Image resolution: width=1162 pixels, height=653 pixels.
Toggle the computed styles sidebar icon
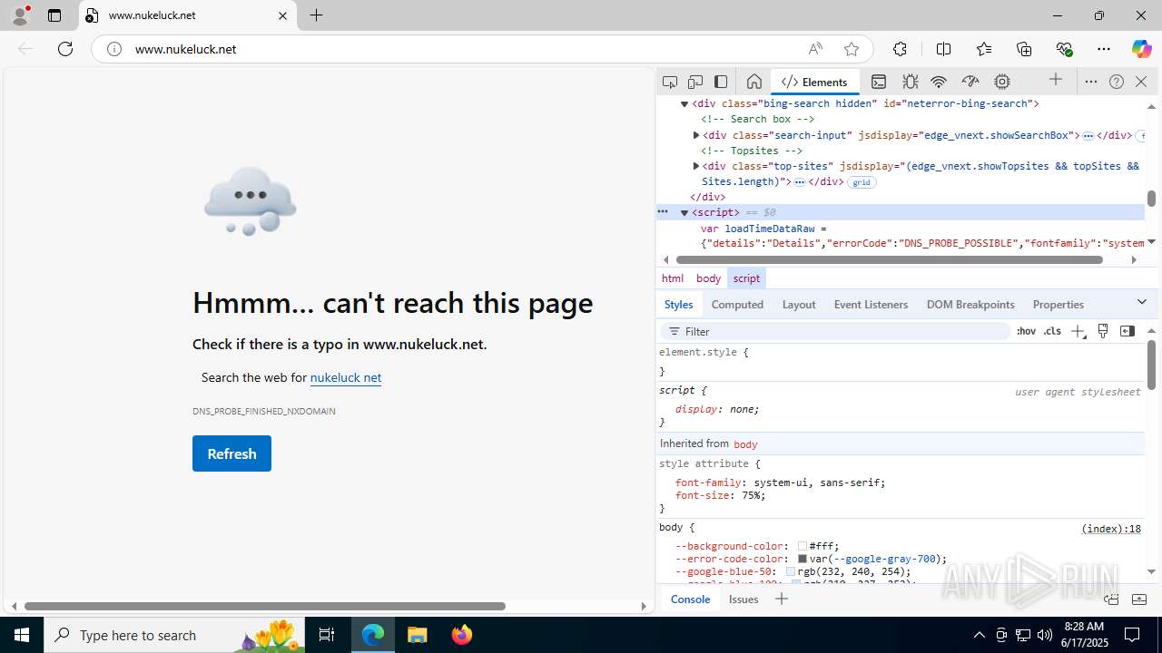(x=1128, y=331)
